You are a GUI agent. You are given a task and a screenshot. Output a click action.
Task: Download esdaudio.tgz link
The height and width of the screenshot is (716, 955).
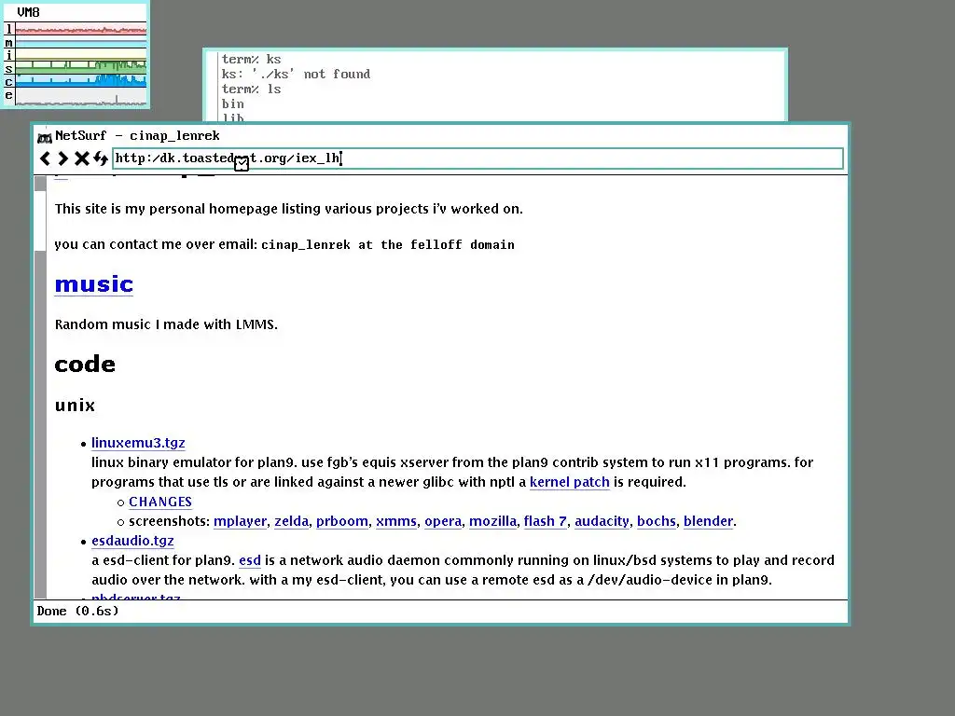click(x=132, y=541)
